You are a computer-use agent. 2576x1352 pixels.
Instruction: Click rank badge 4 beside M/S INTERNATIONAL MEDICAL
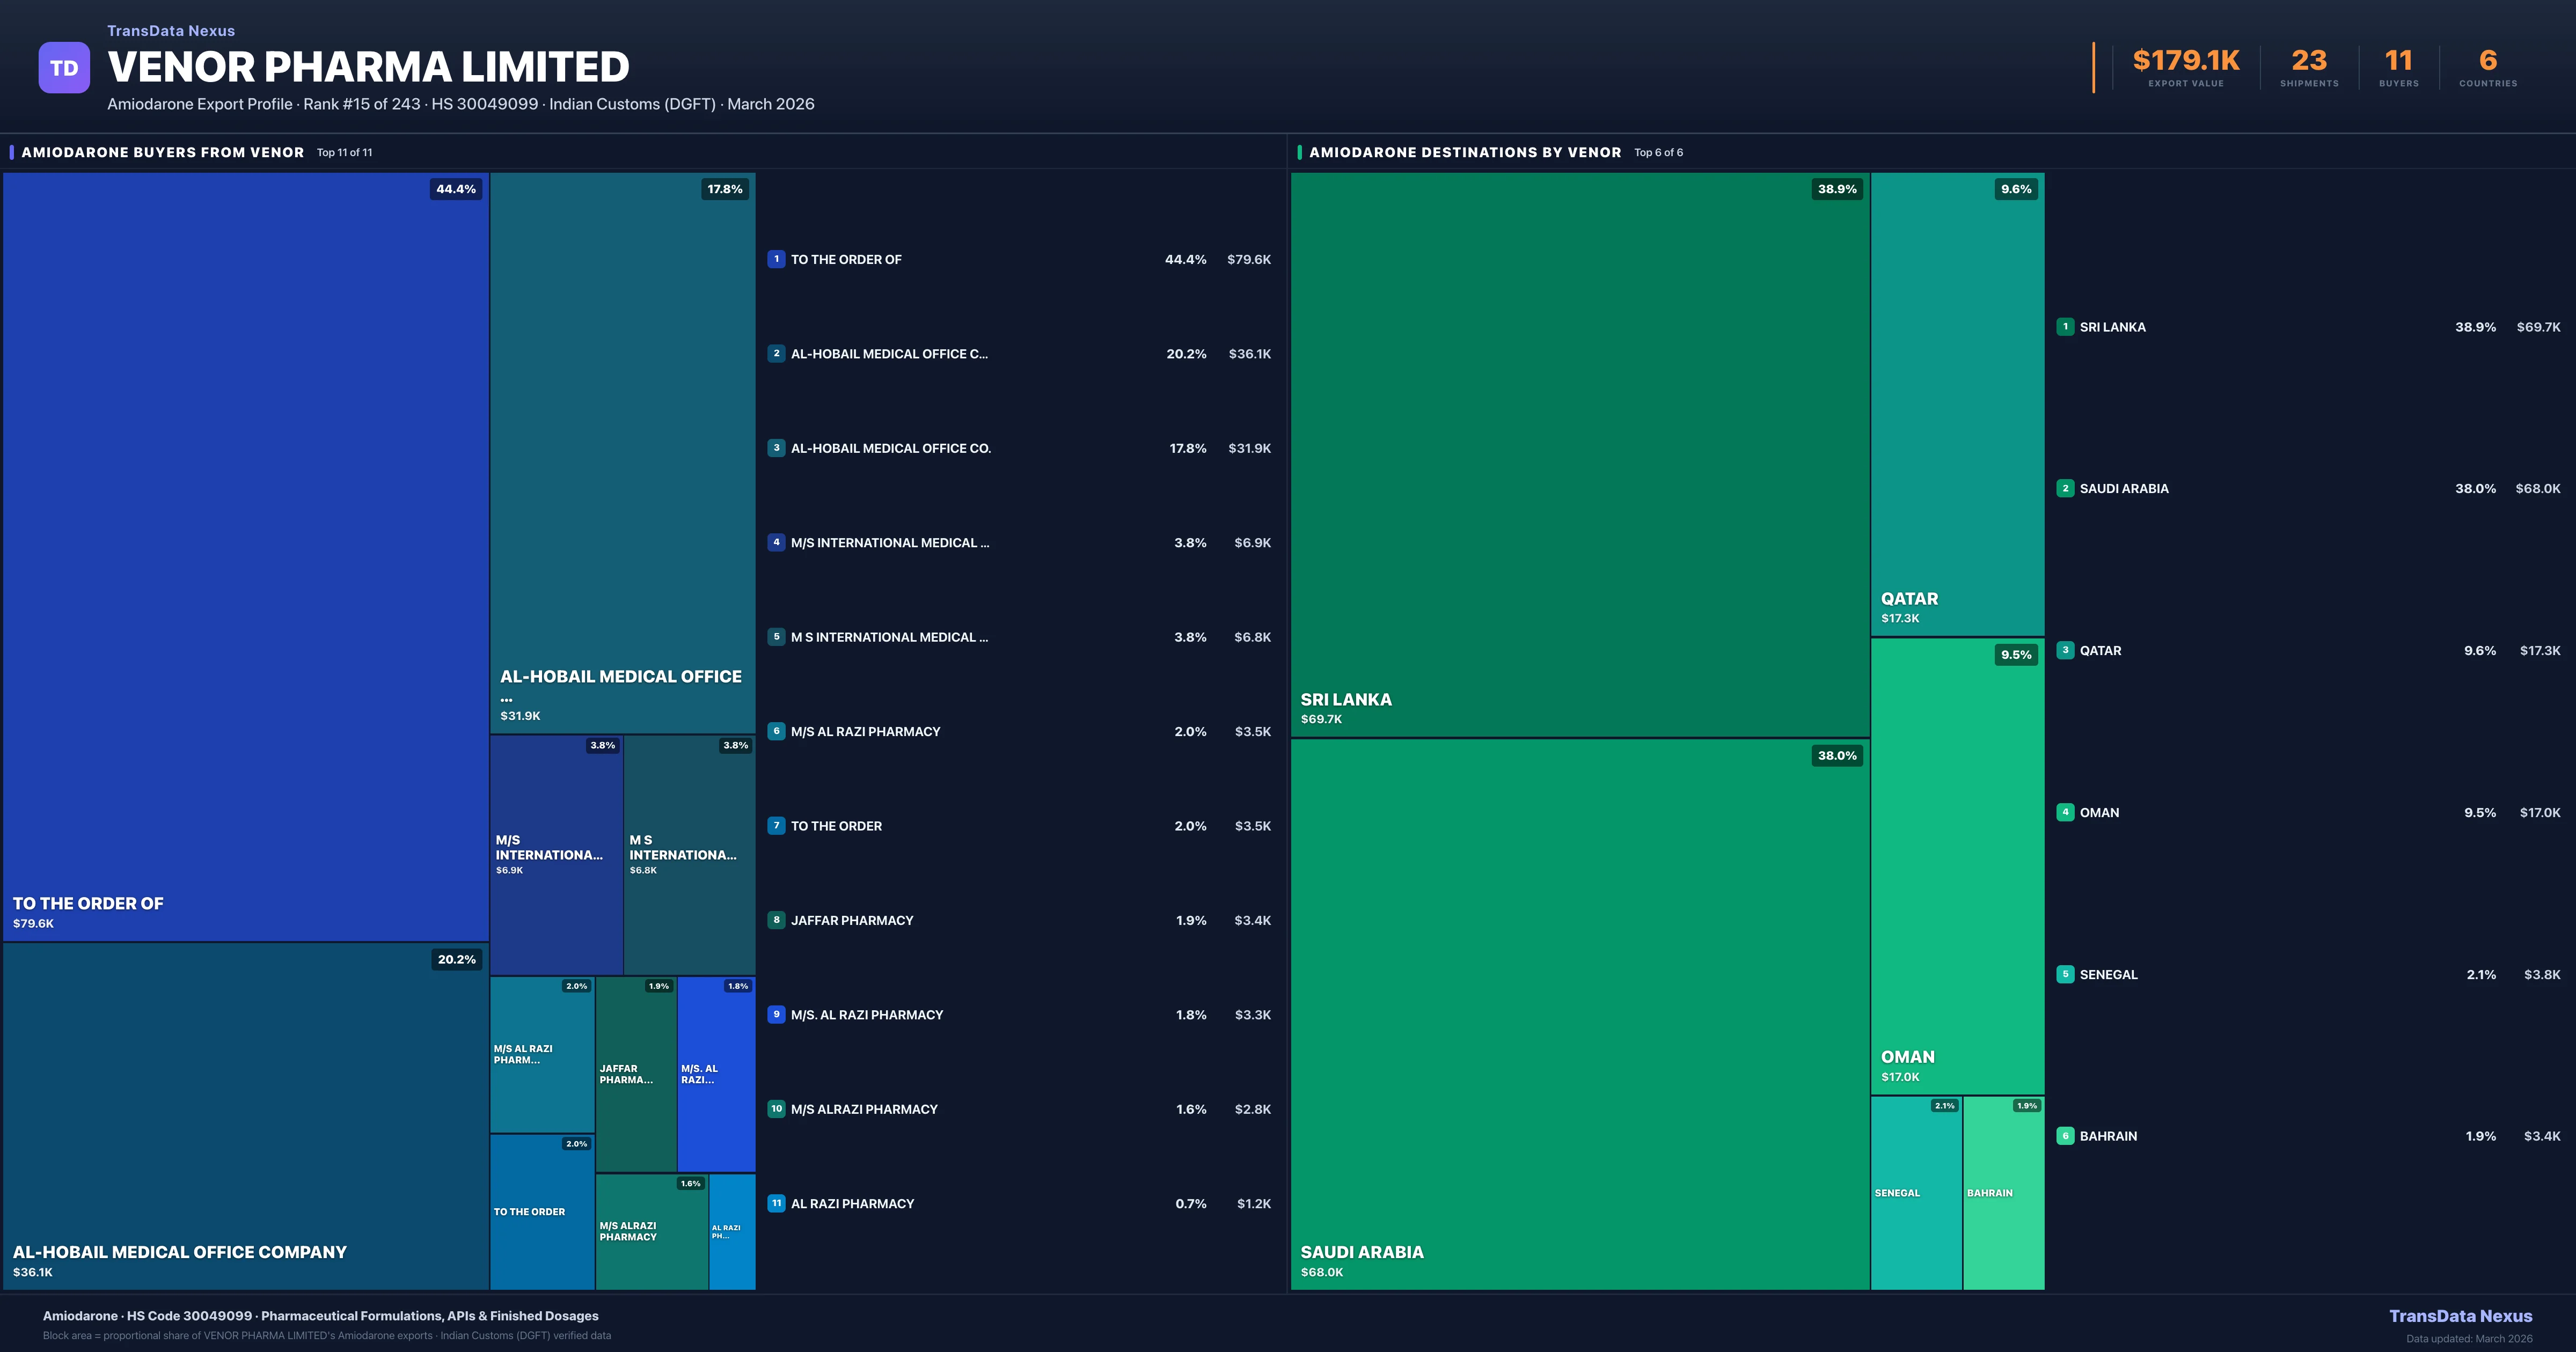click(x=776, y=542)
